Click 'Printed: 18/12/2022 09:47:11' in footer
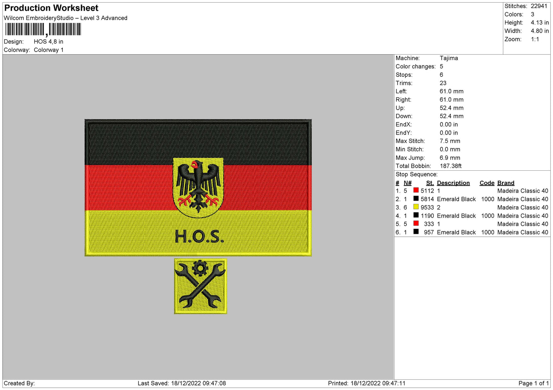Image resolution: width=553 pixels, height=390 pixels. (x=367, y=383)
